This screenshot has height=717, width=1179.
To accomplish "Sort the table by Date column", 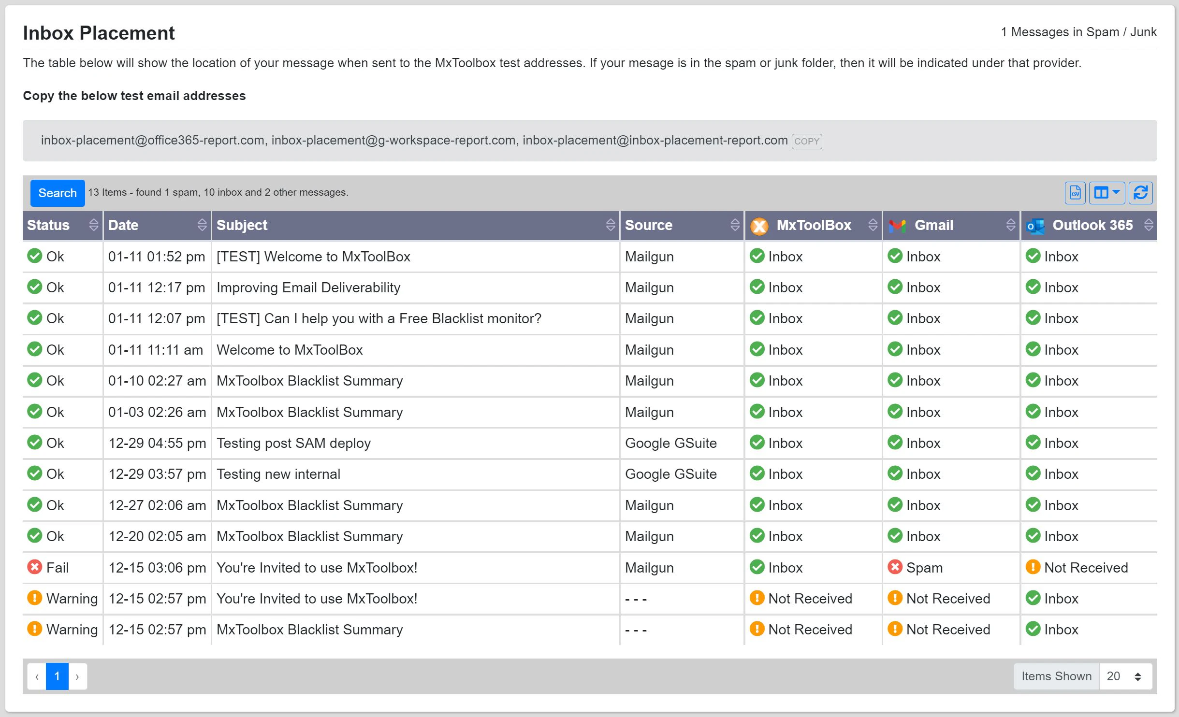I will [x=201, y=225].
